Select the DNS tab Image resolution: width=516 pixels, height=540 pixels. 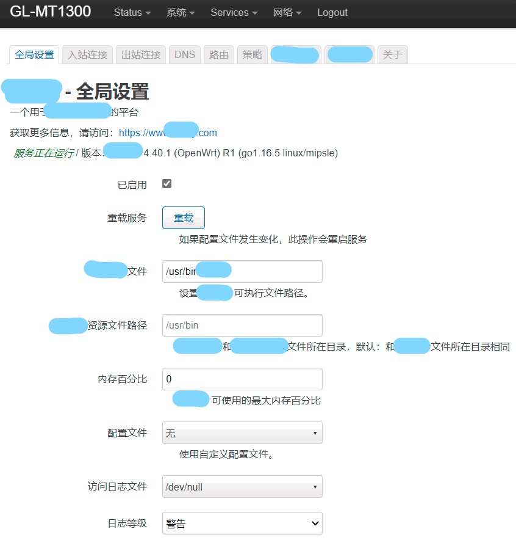(x=184, y=54)
